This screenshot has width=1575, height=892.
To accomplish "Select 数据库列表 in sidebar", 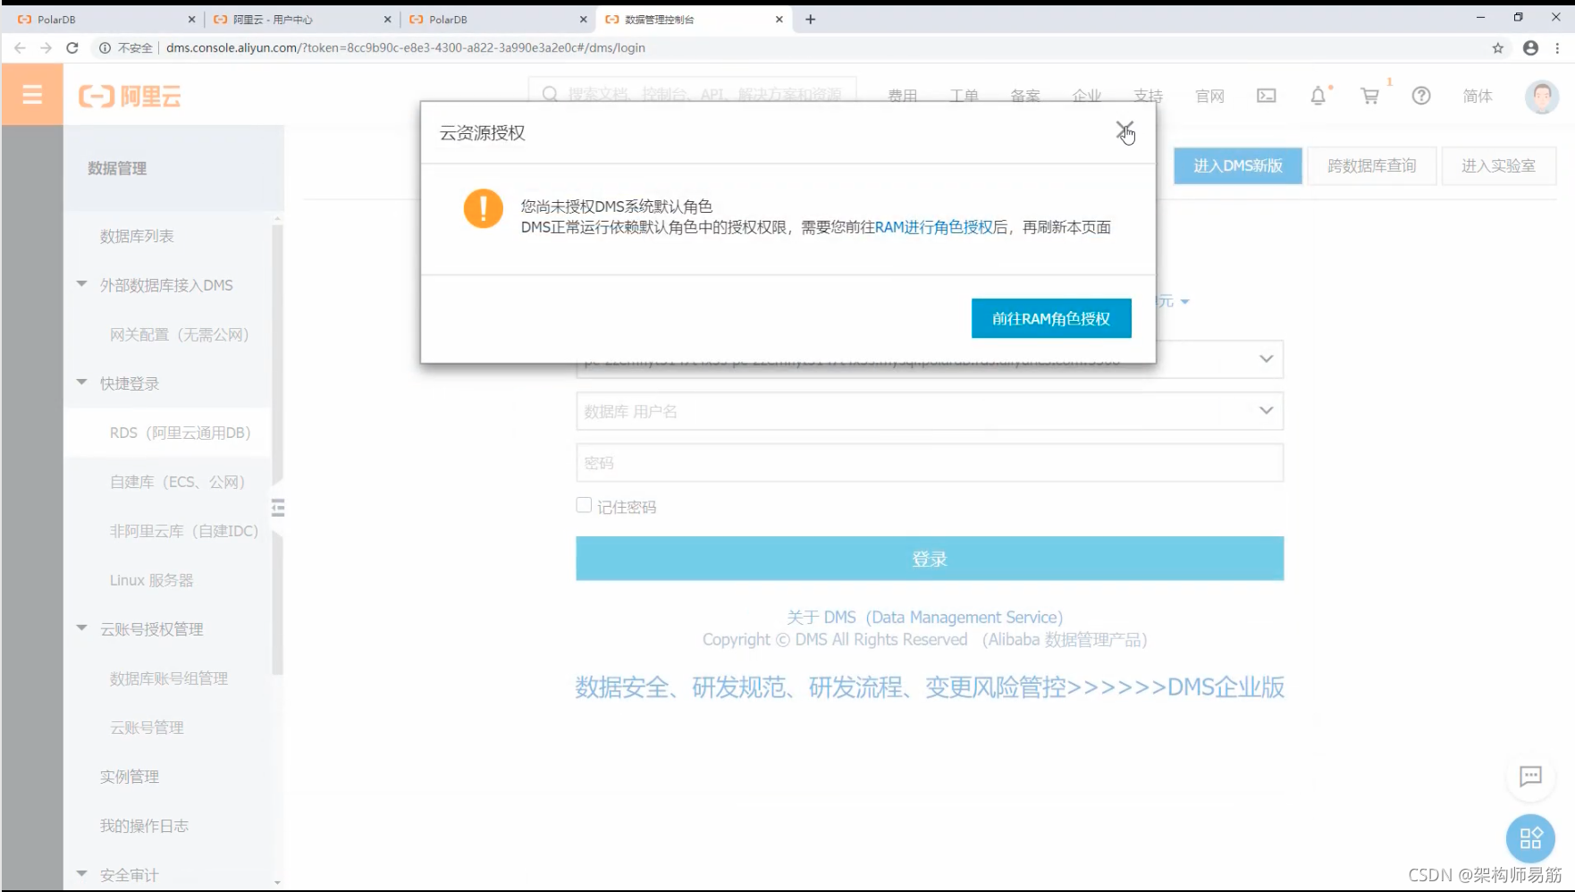I will click(137, 236).
